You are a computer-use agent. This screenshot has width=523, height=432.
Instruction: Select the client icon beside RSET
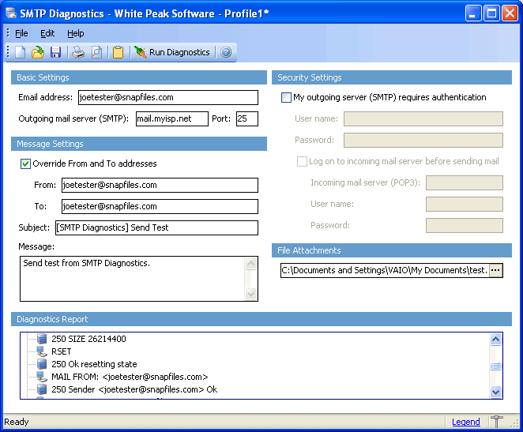42,351
